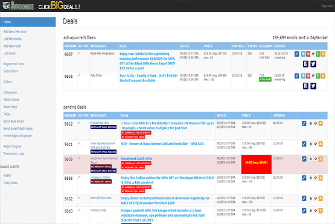Screen dimensions: 335x224
Task: Open Send Bulk Email page
Action: tap(13, 121)
